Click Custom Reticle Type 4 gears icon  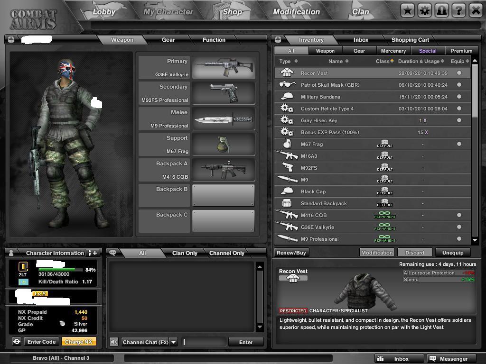287,109
